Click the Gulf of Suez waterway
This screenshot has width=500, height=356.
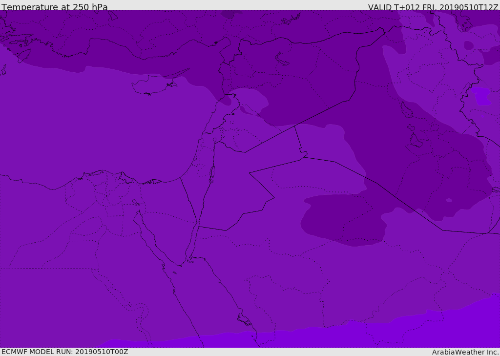pos(146,232)
